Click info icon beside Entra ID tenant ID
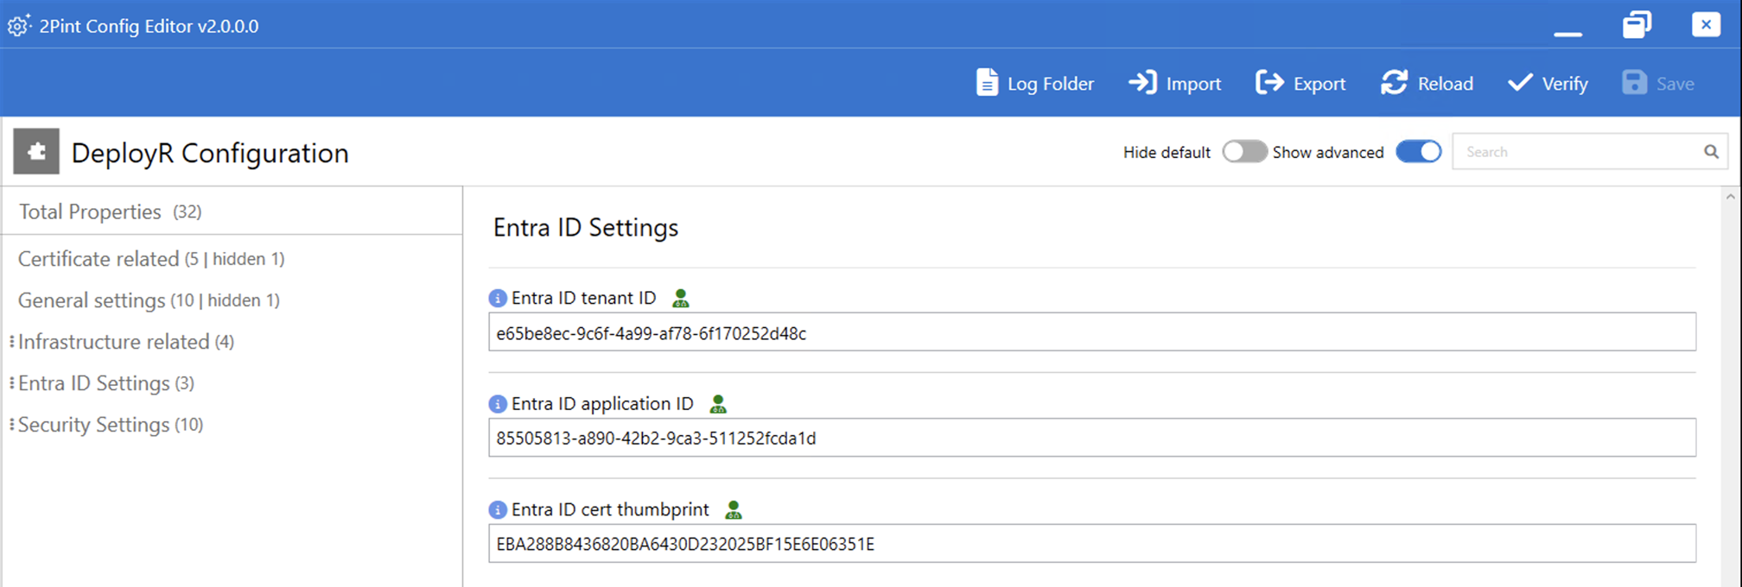The width and height of the screenshot is (1742, 587). pos(498,299)
